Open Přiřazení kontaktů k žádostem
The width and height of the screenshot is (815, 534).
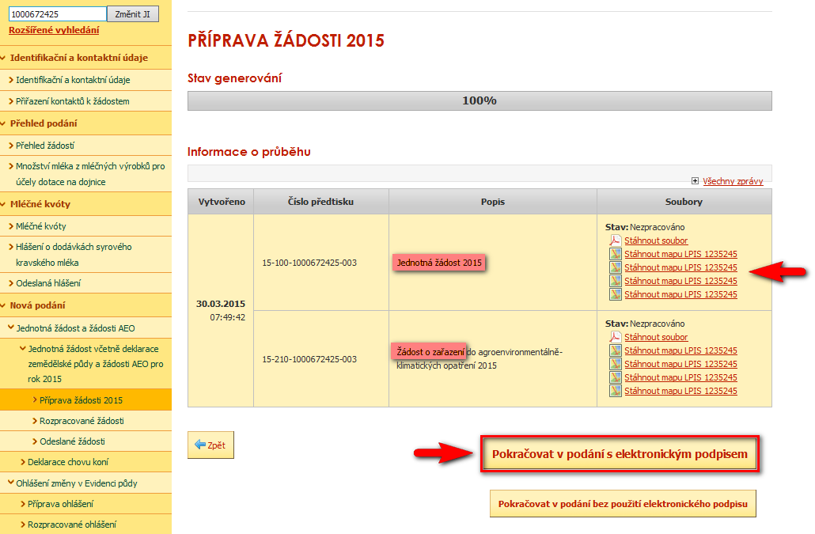[72, 101]
